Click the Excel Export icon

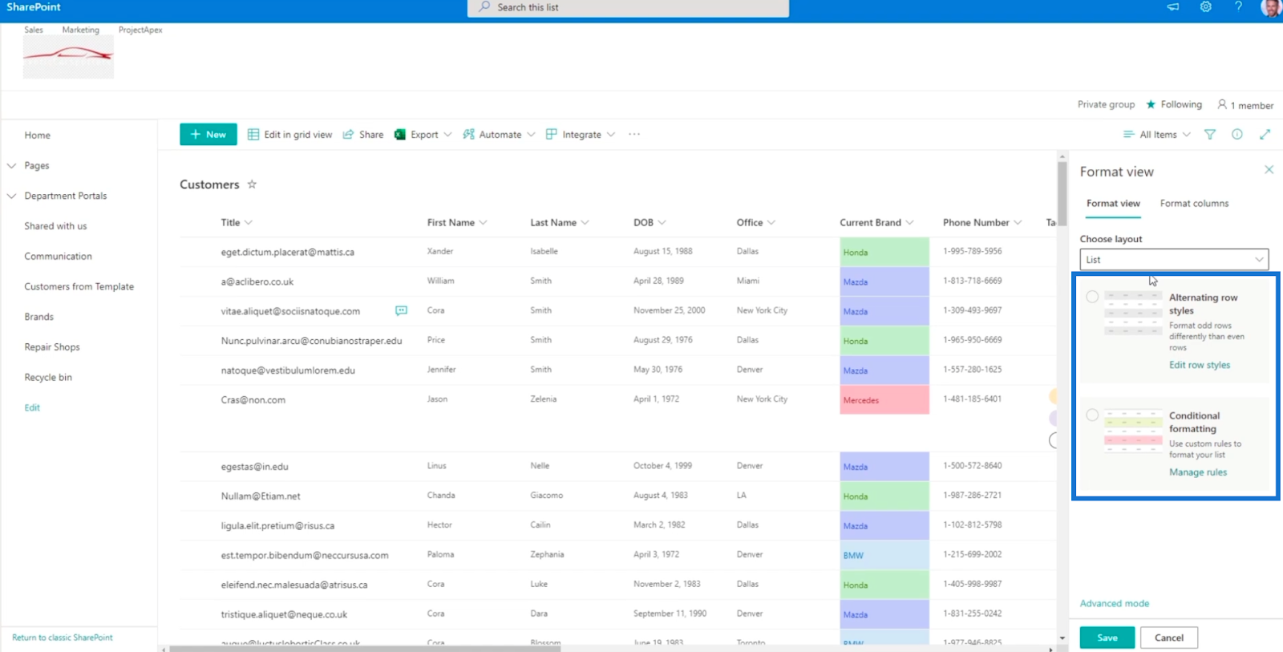(x=399, y=135)
